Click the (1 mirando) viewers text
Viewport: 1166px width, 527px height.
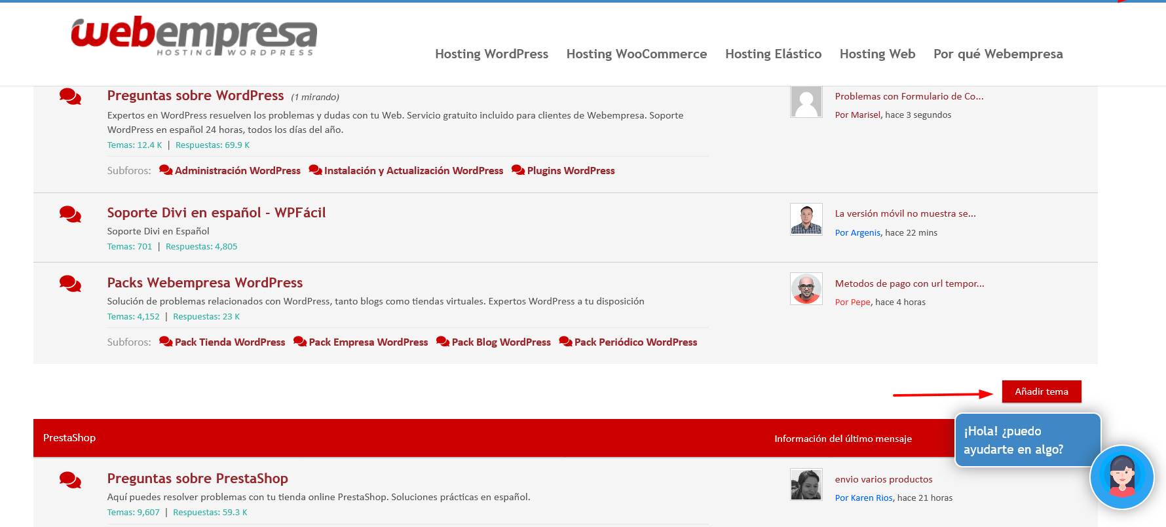[315, 97]
